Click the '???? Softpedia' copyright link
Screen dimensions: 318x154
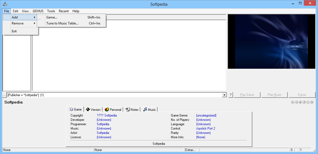[107, 115]
